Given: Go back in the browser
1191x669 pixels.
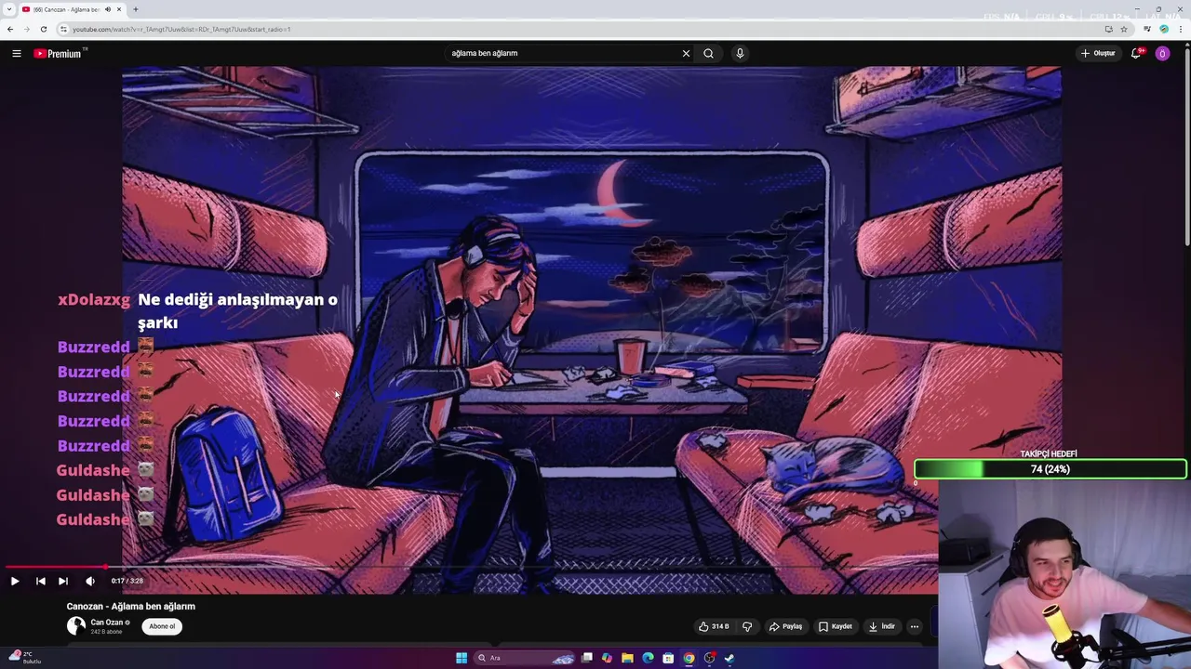Looking at the screenshot, I should [10, 29].
